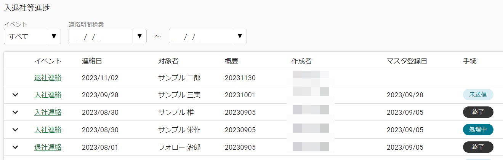Screen dimensions: 503x160
Task: Open 退社連絡 link for フォロー 治郎
Action: (x=48, y=147)
